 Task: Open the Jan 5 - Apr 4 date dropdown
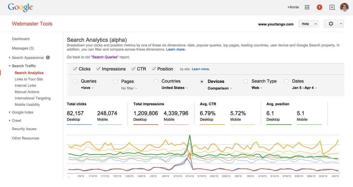(304, 88)
